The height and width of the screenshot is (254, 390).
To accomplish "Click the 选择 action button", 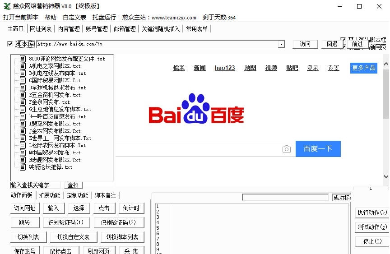I will (79, 208).
